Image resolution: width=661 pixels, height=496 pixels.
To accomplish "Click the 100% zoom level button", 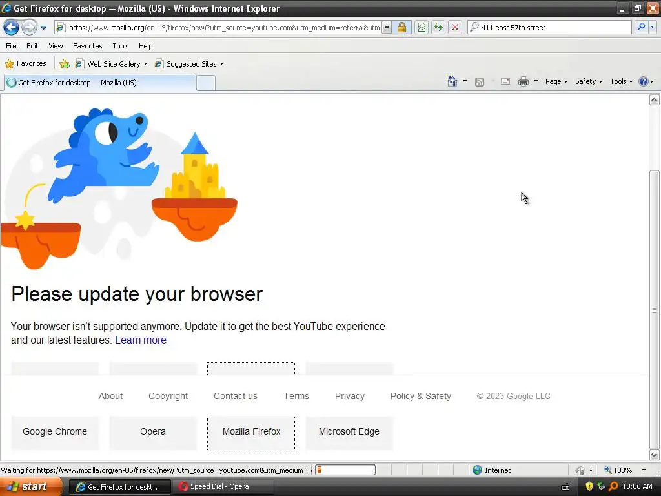I will tap(618, 470).
